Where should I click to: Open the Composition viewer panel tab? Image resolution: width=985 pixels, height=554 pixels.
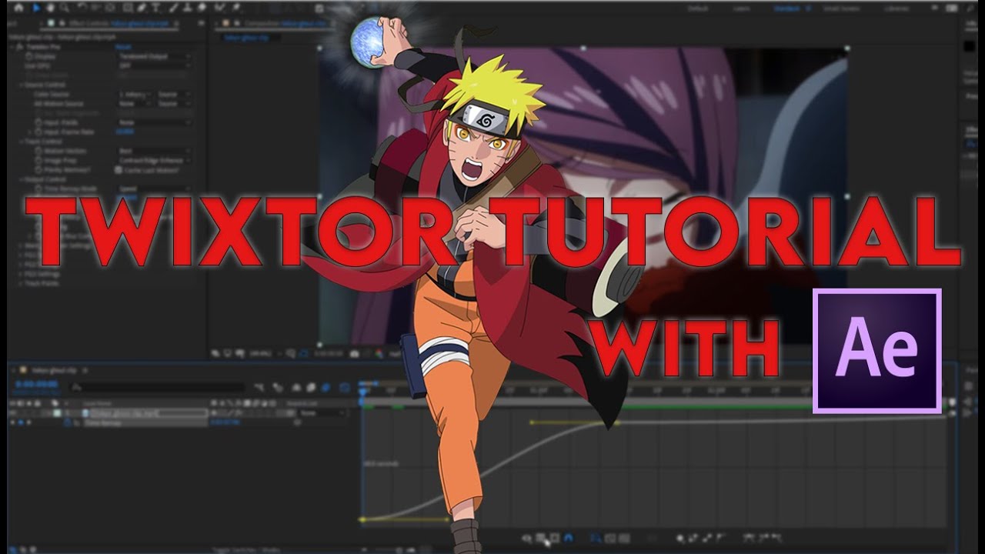(275, 23)
